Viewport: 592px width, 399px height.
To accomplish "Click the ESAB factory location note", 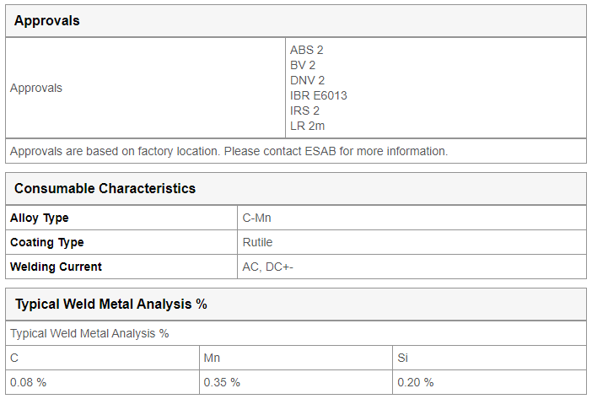I will tap(229, 151).
